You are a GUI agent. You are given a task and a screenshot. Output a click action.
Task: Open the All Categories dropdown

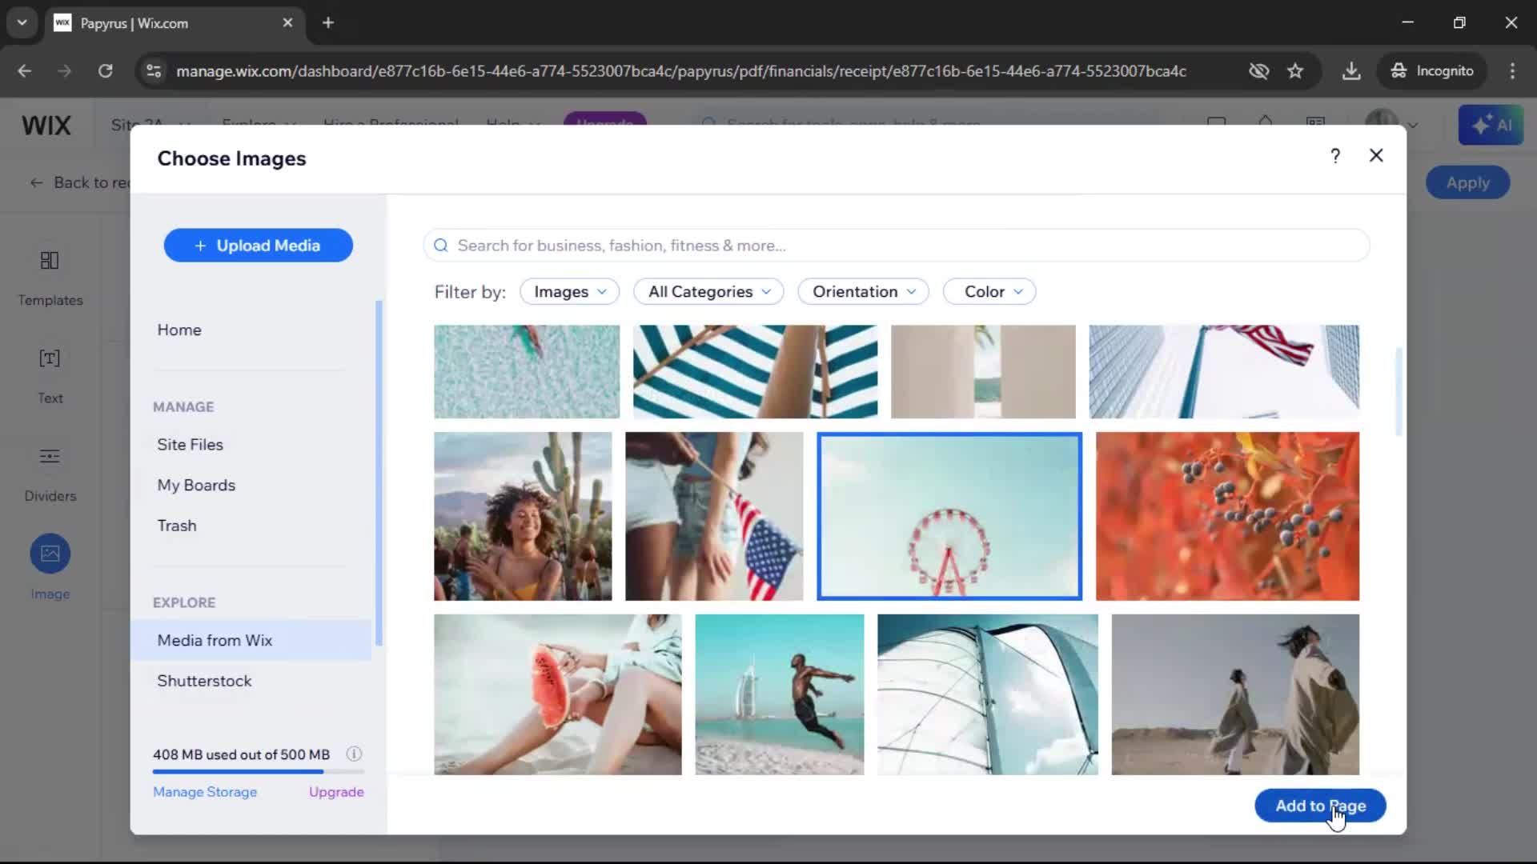(x=709, y=292)
